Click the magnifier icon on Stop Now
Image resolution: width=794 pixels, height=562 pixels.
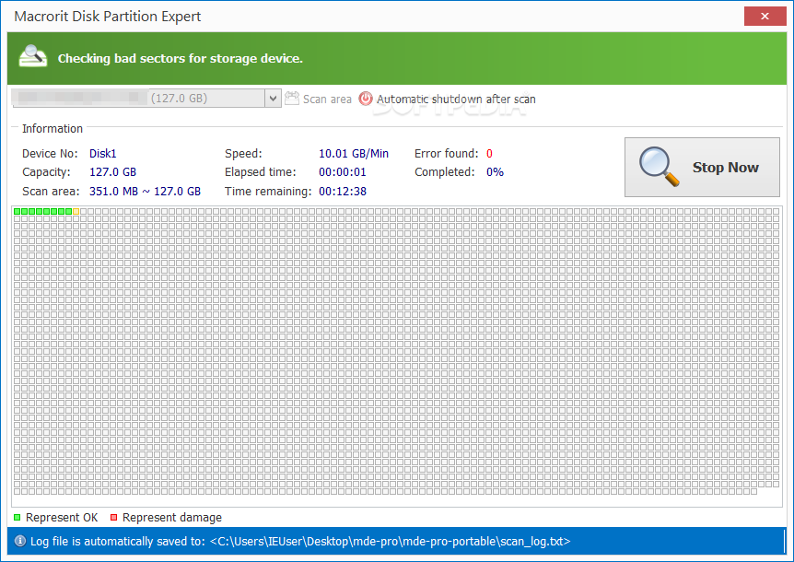point(659,167)
